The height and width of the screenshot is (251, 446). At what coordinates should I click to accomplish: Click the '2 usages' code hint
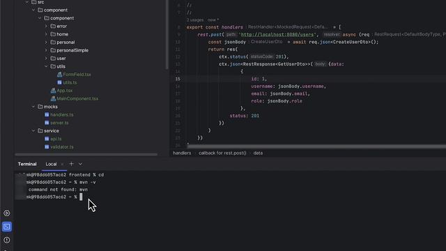click(x=195, y=20)
